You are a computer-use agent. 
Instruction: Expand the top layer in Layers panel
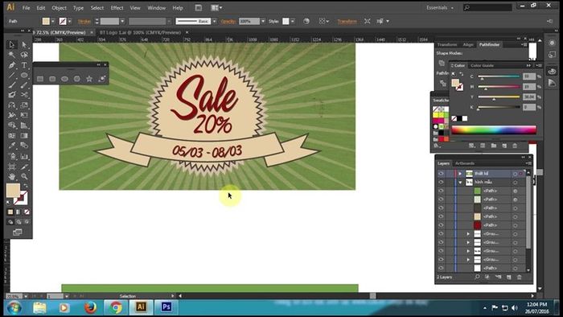click(x=460, y=174)
